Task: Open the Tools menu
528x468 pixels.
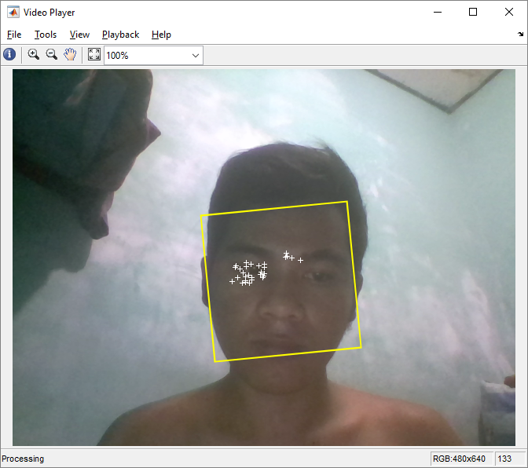Action: [x=46, y=35]
